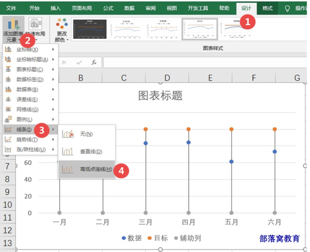Click the formula bar cancel X icon
Screen dimensions: 310x252
(x=64, y=63)
